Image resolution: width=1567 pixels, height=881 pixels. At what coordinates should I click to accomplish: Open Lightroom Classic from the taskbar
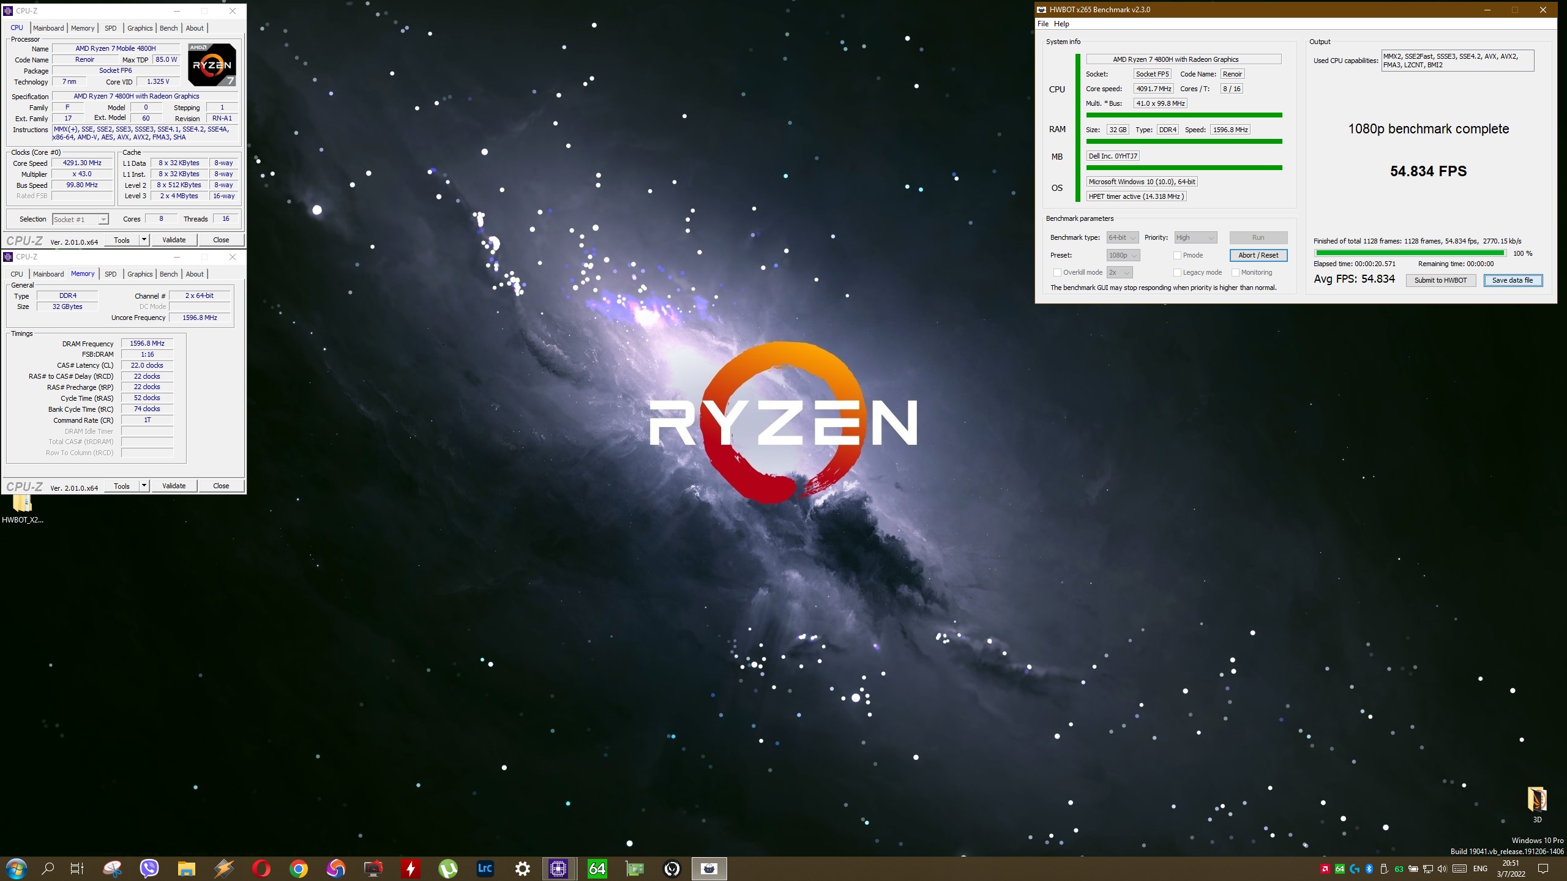coord(485,868)
